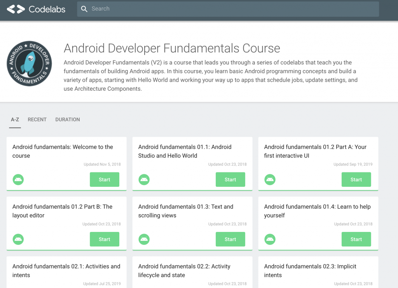Open 'Android fundamentals 01.2 Part A' card title

pyautogui.click(x=315, y=151)
